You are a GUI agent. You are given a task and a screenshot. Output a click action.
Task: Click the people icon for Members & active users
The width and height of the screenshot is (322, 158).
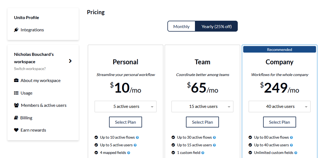[x=16, y=105]
